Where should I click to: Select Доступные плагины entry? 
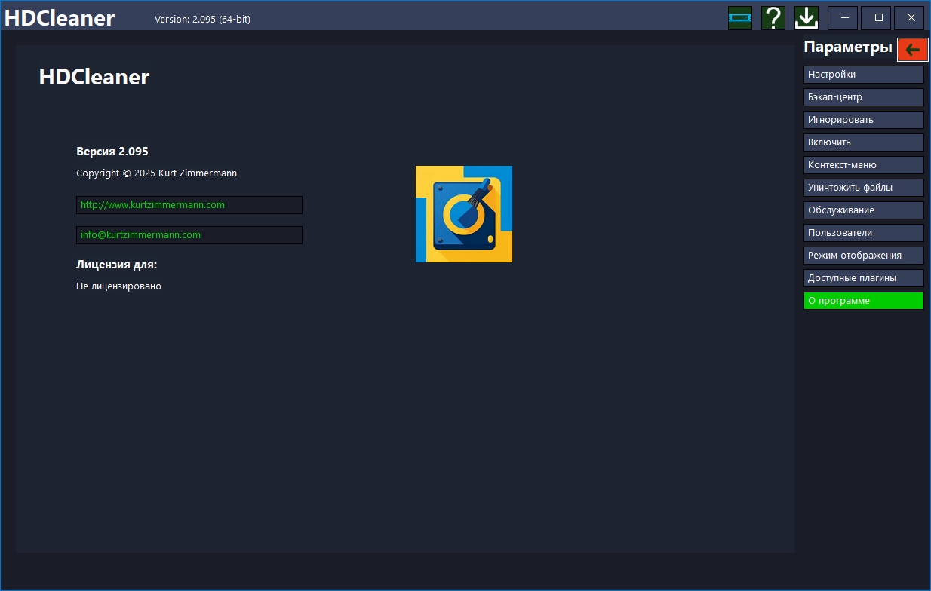(x=864, y=278)
